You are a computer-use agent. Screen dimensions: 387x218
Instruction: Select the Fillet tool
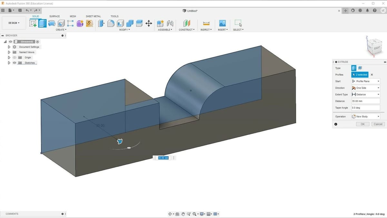tap(111, 23)
